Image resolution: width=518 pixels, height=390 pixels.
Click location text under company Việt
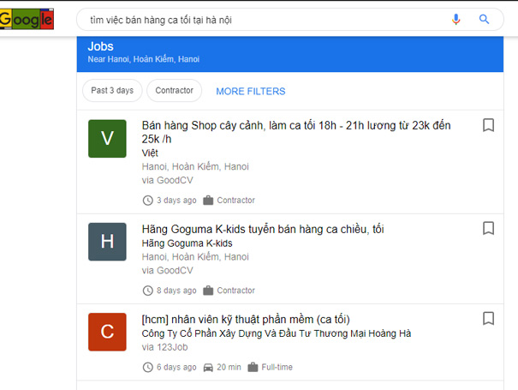(195, 167)
